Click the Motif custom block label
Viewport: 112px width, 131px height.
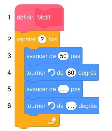(44, 17)
